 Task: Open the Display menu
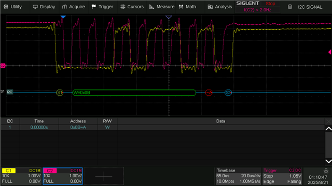point(44,7)
